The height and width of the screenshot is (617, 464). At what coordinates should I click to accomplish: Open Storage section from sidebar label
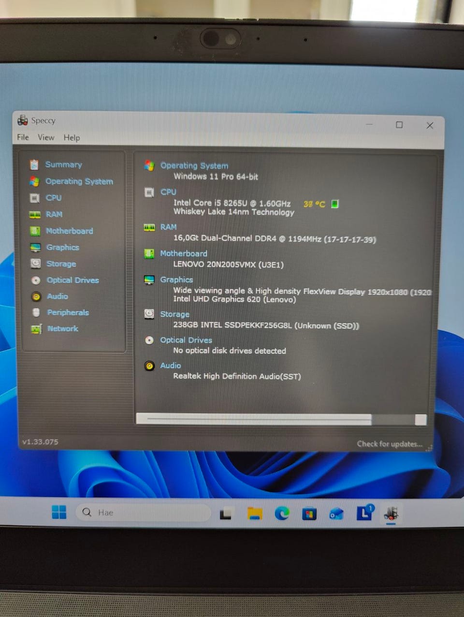click(x=61, y=264)
